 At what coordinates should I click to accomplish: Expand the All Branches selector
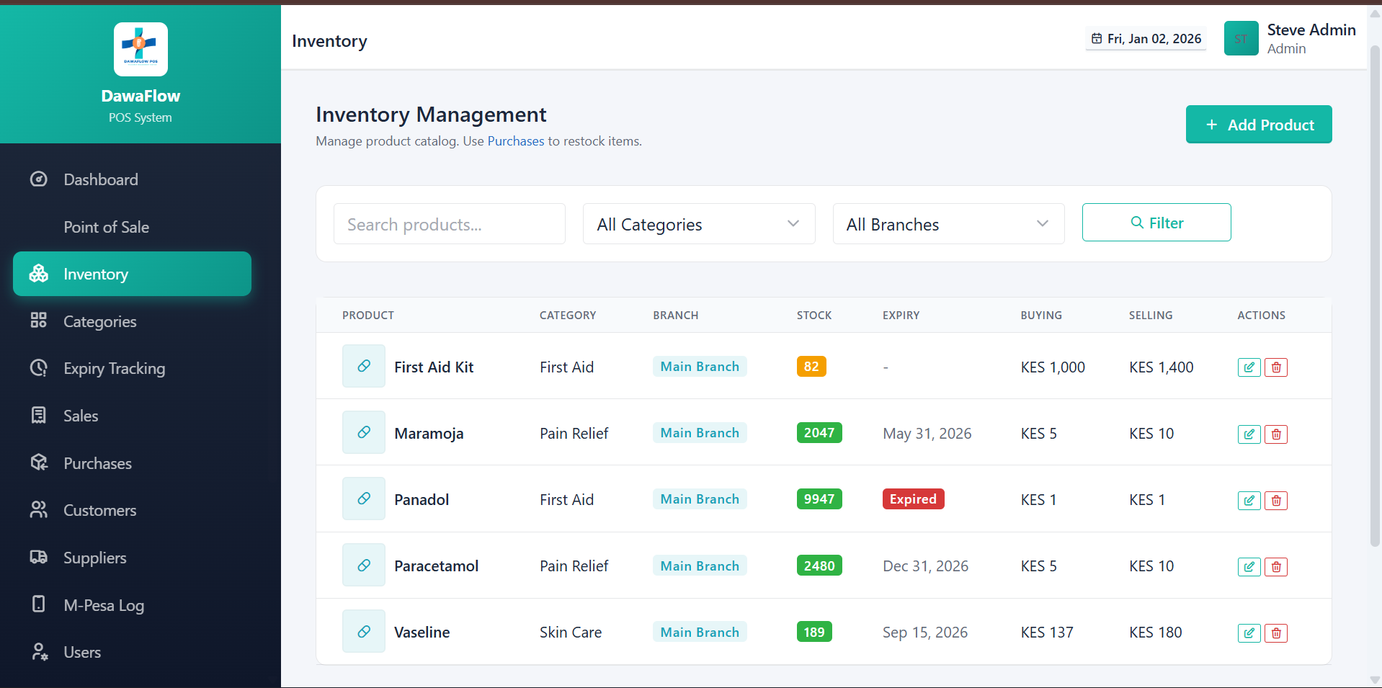click(x=948, y=224)
